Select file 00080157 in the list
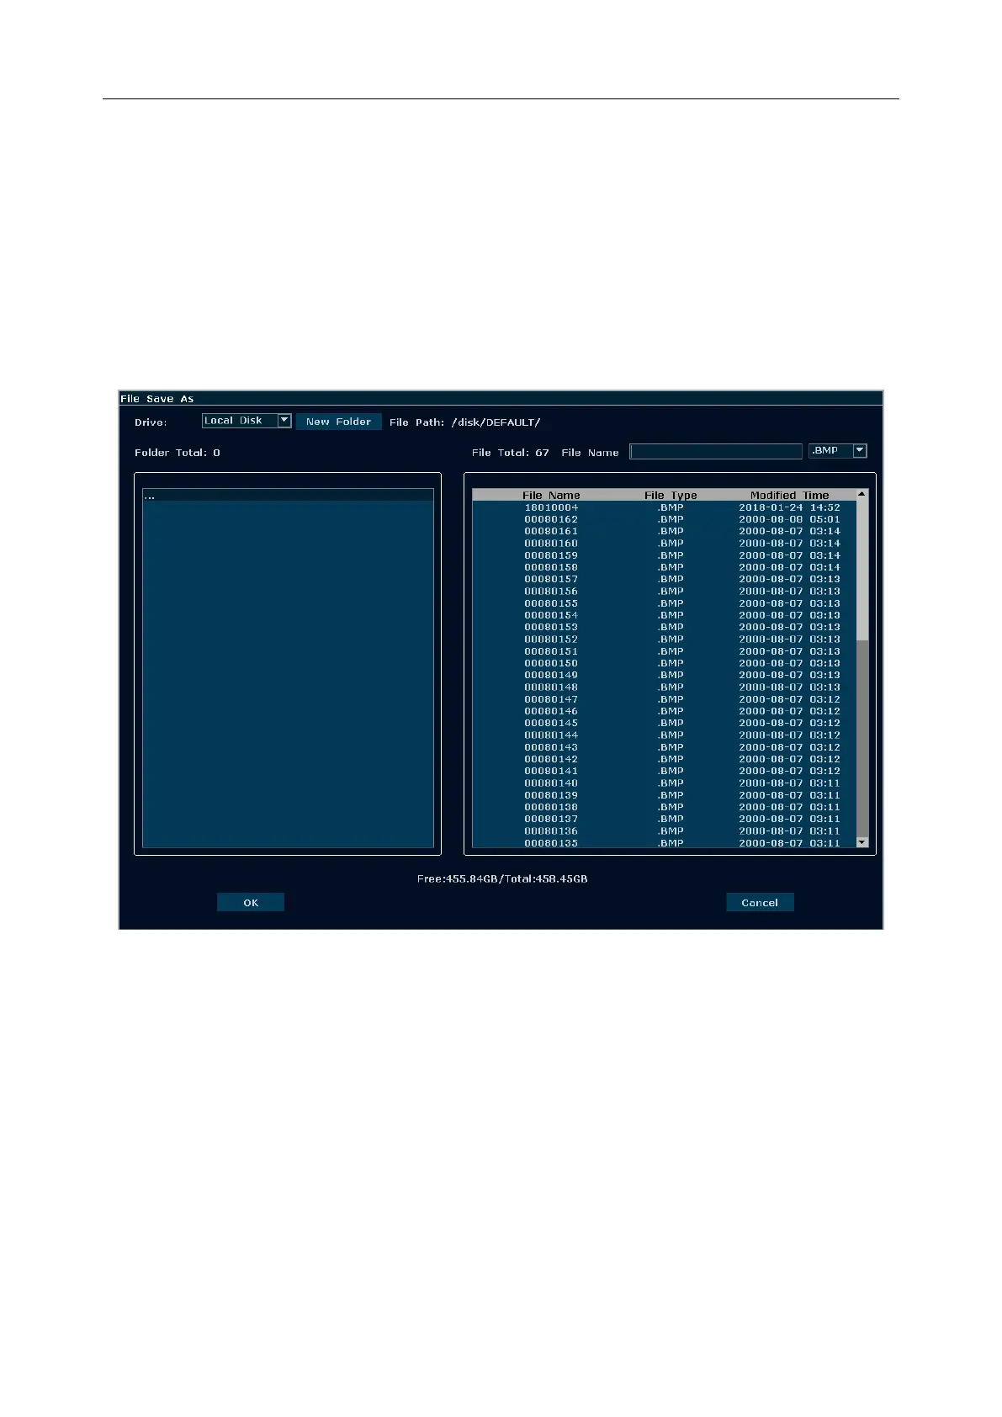 point(664,579)
